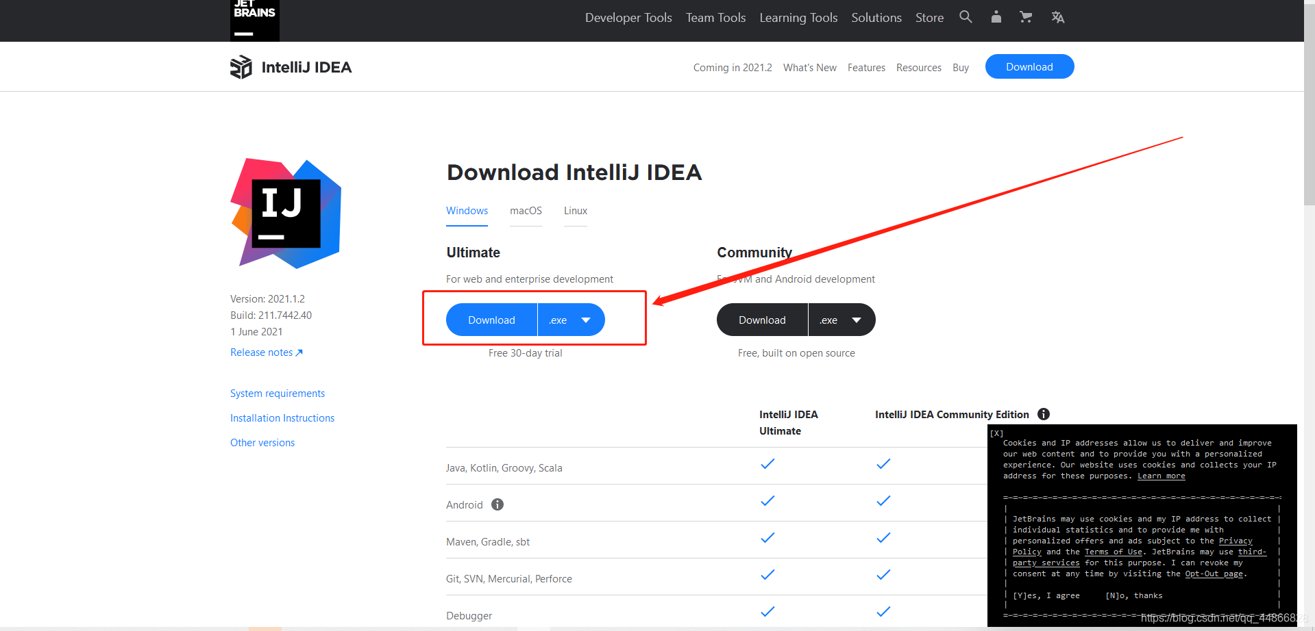Decline cookies with [N]o, thanks
Screen dimensions: 1315x631
pyautogui.click(x=1134, y=596)
